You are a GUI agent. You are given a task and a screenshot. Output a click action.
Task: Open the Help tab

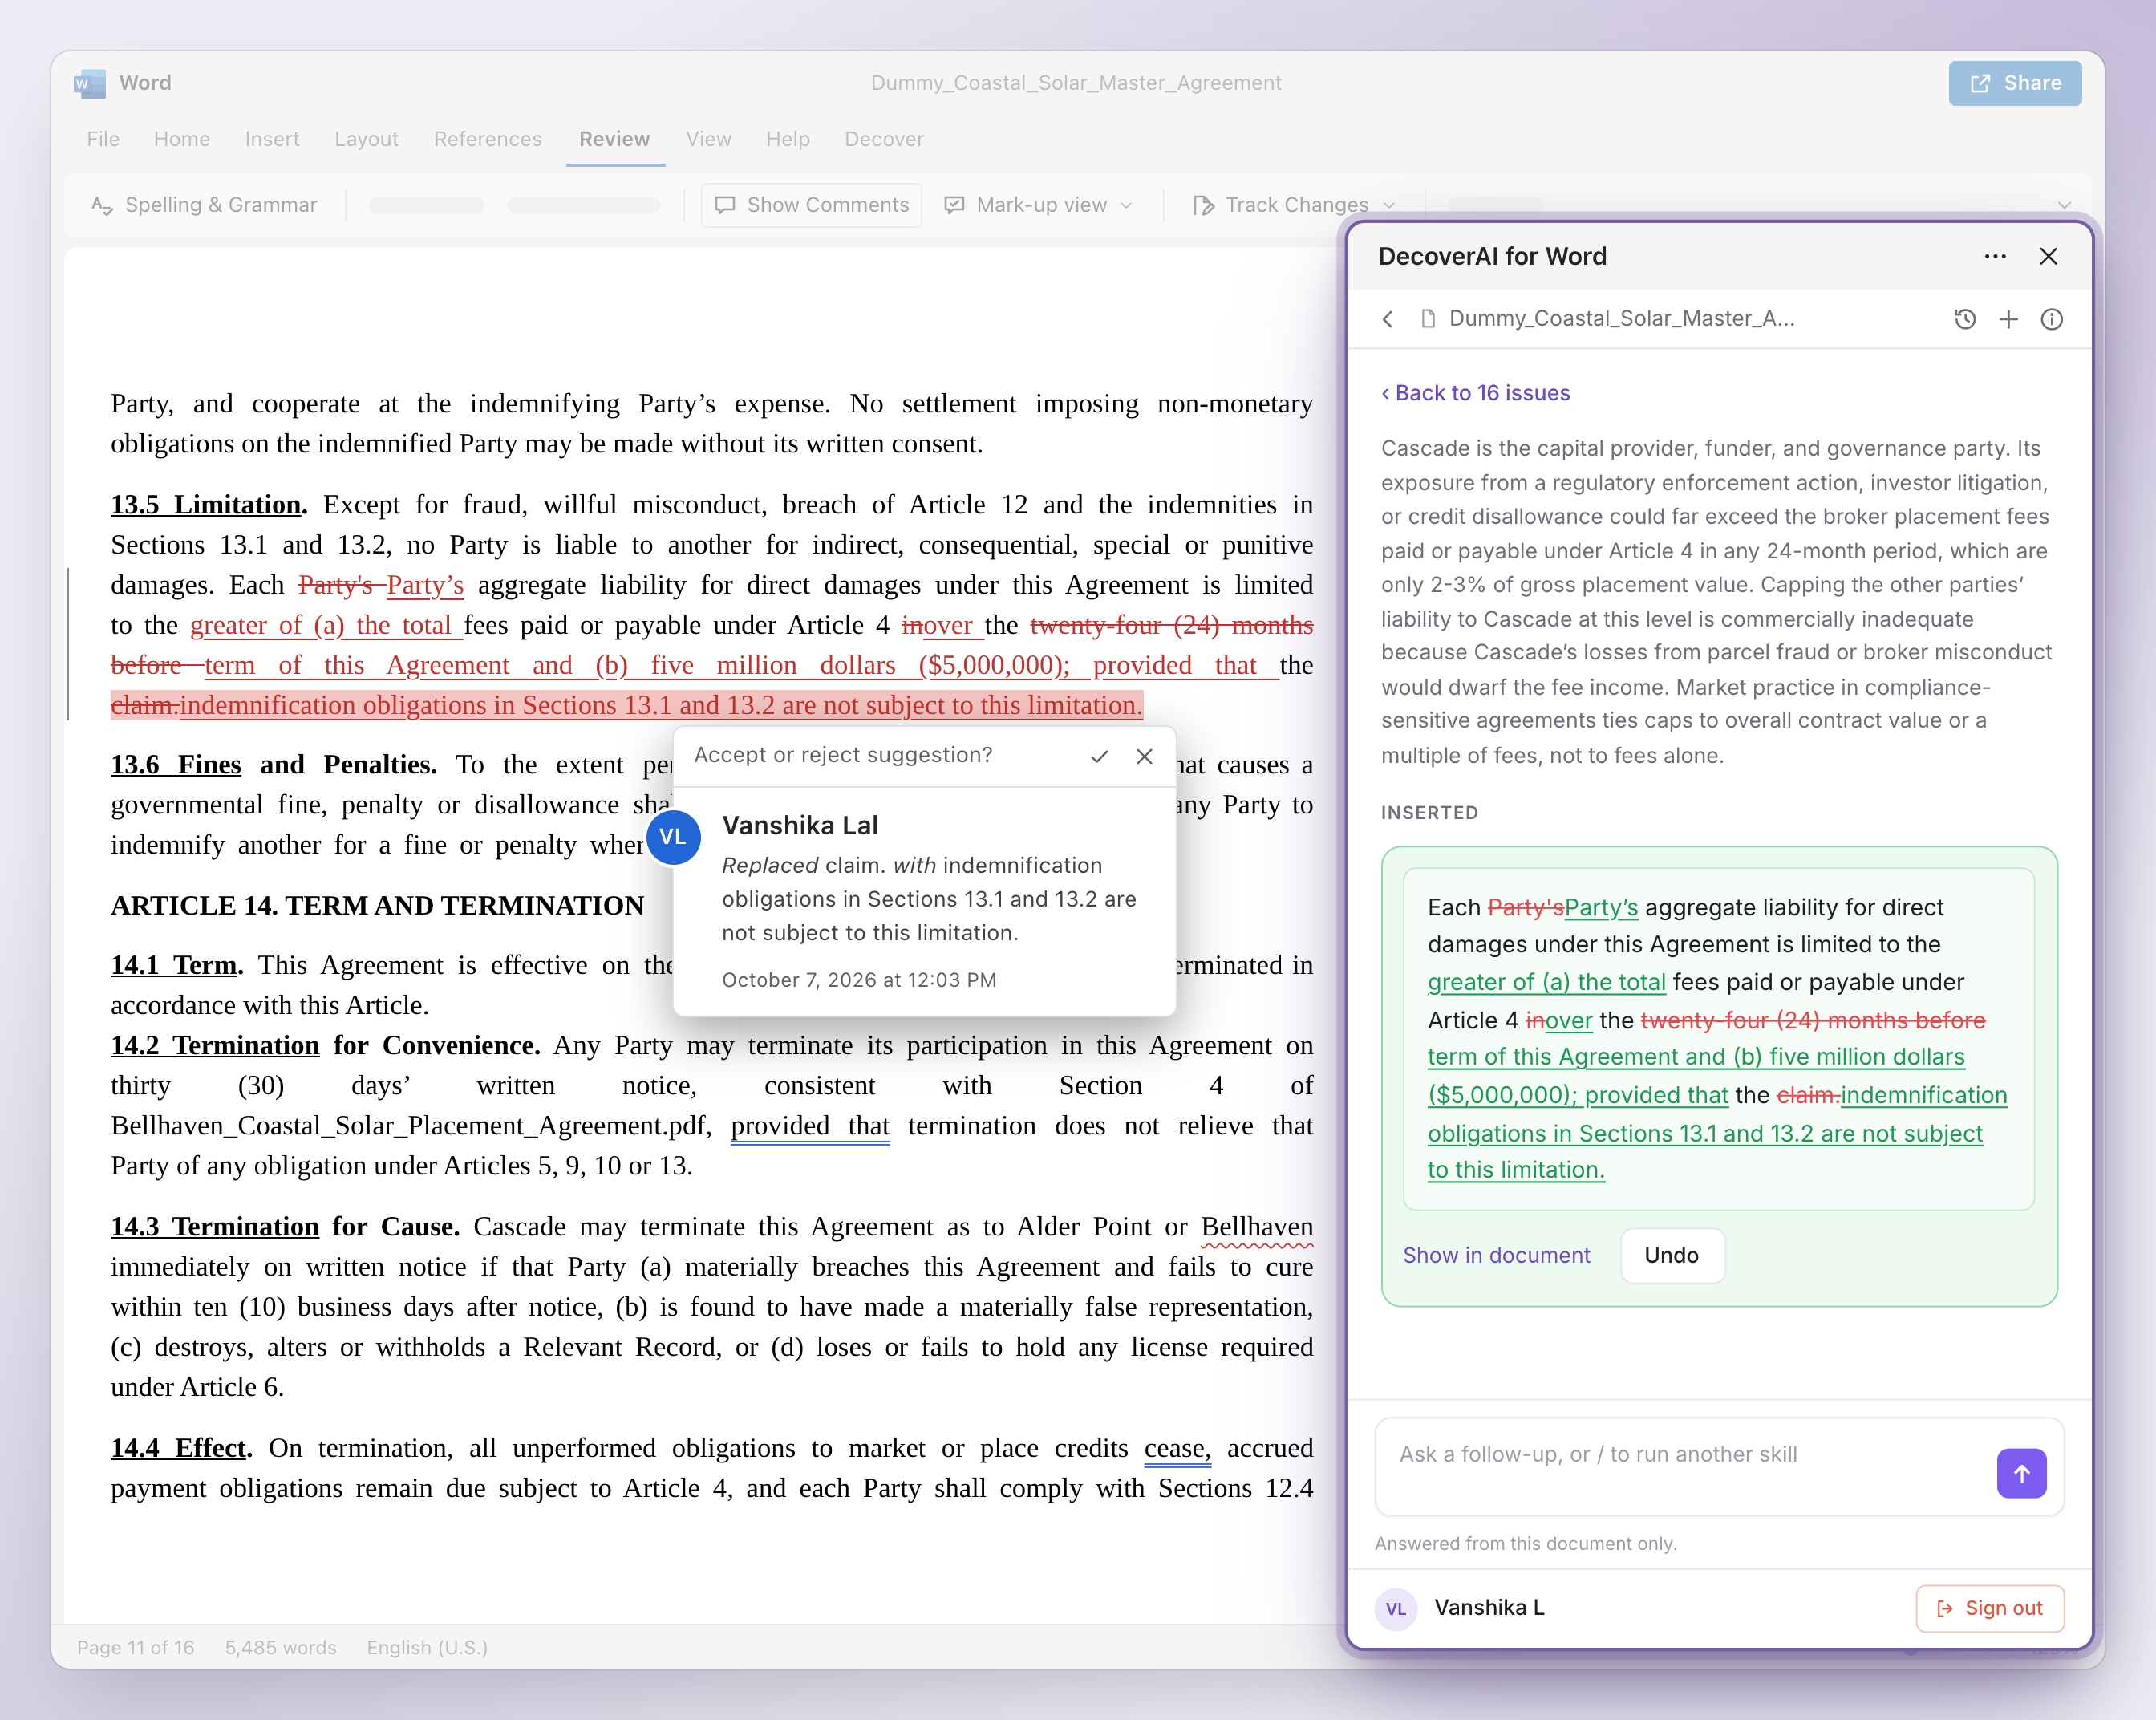(788, 139)
